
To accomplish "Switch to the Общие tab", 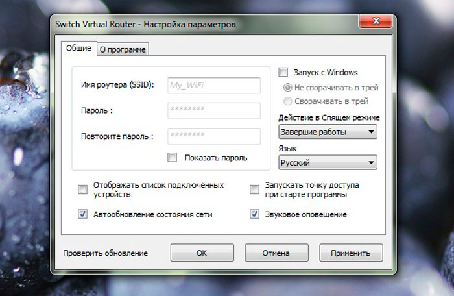I will (78, 48).
